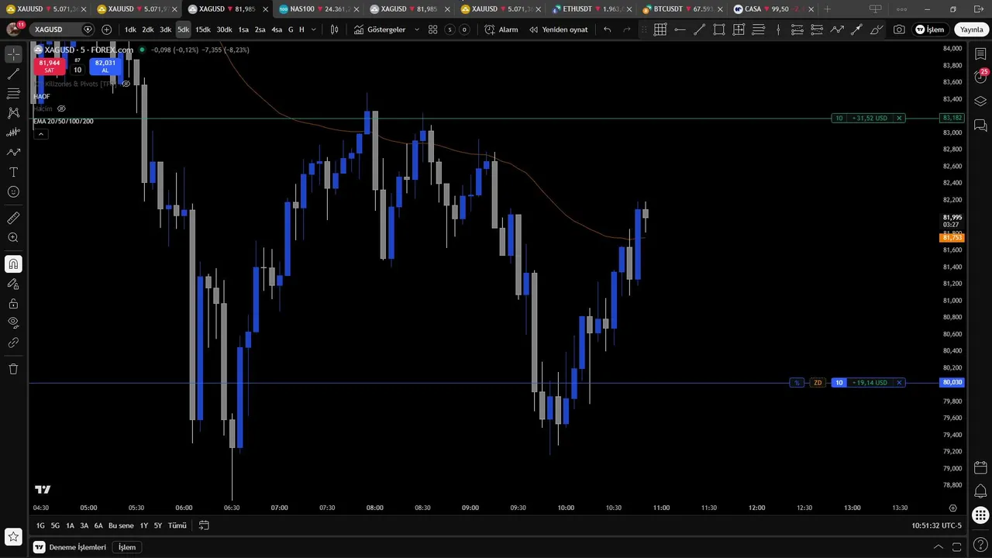
Task: Take a chart snapshot with camera icon
Action: click(899, 29)
